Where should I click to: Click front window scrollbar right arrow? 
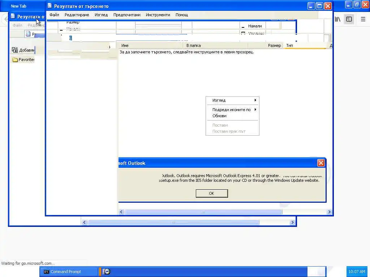coord(329,212)
